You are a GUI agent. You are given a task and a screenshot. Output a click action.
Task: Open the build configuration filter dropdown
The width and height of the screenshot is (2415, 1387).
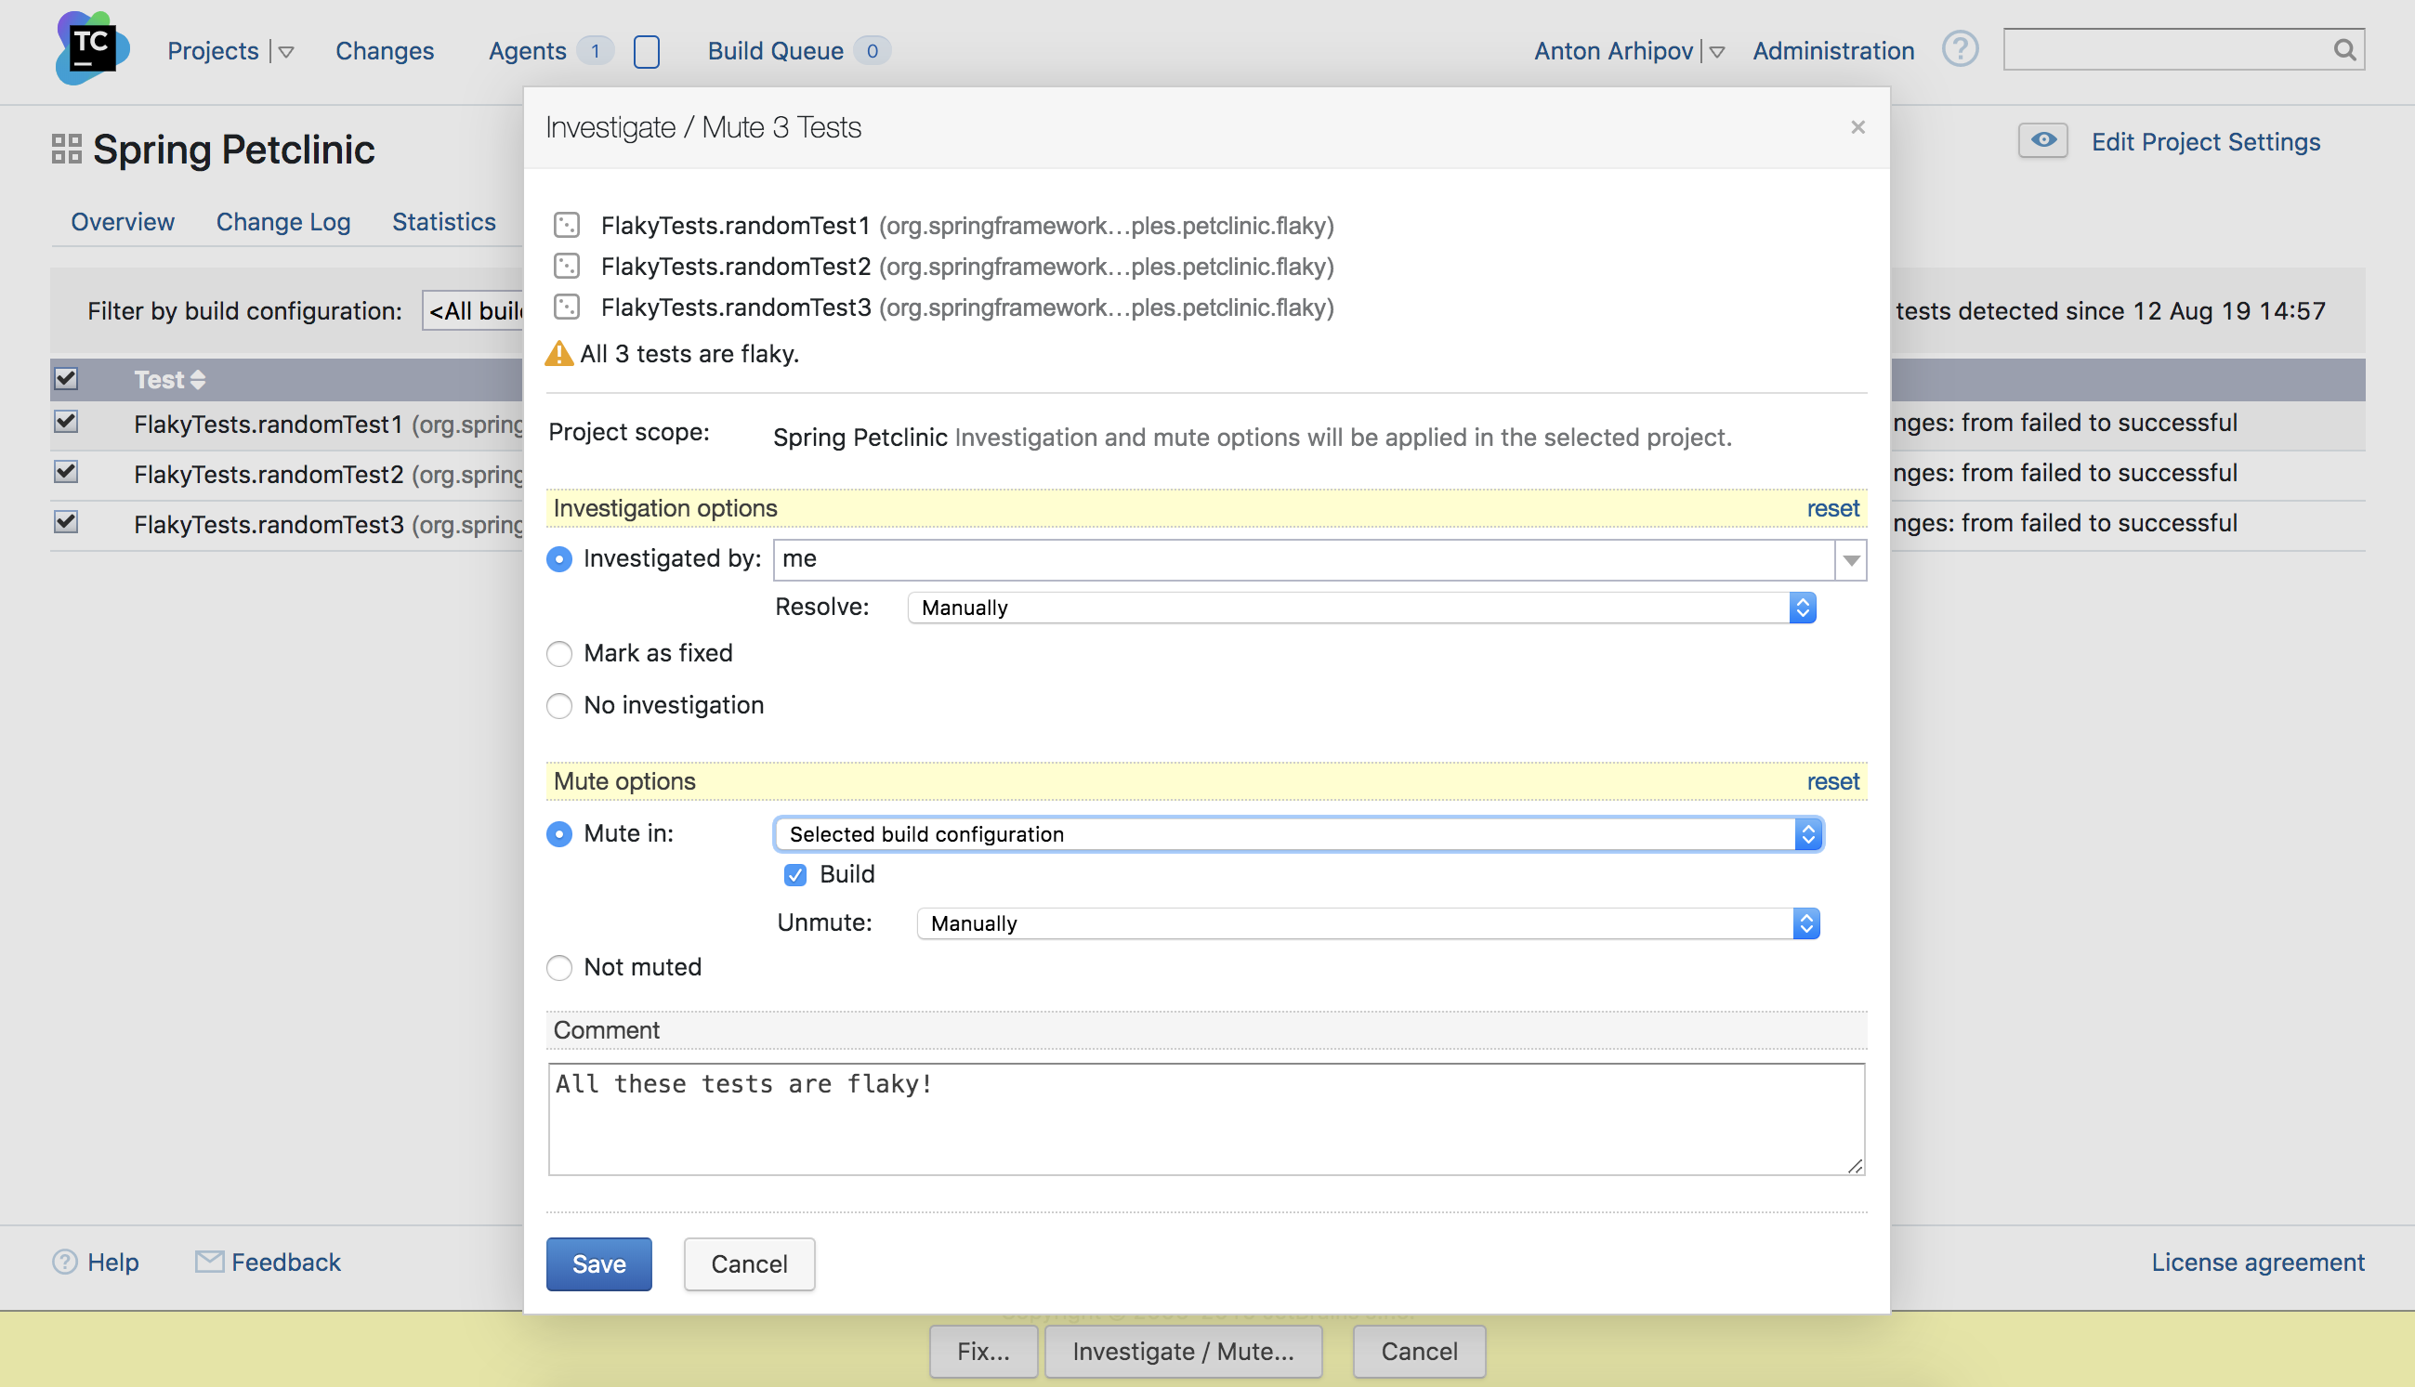pyautogui.click(x=473, y=311)
